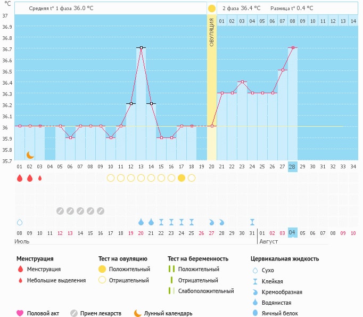The width and height of the screenshot is (363, 317).
Task: Click the yellow ovulation sun marker at top
Action: pos(212,9)
